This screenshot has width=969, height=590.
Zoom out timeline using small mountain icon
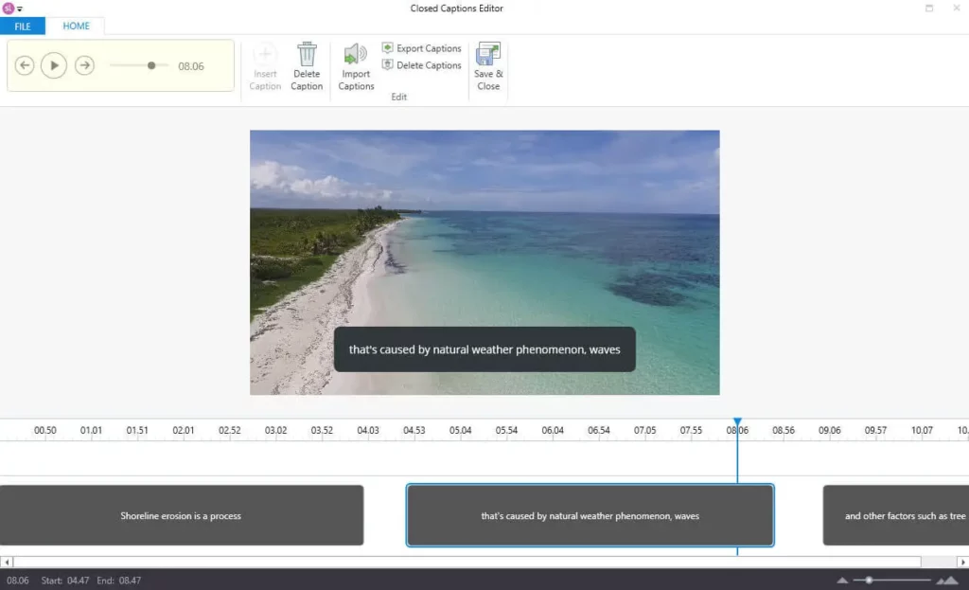point(842,581)
